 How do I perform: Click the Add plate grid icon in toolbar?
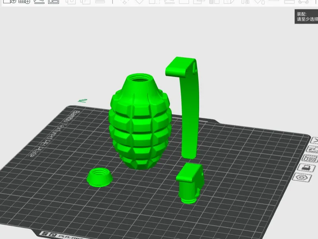pos(24,2)
